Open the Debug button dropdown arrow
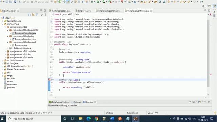Viewport: 217px width, 122px height. pos(95,2)
